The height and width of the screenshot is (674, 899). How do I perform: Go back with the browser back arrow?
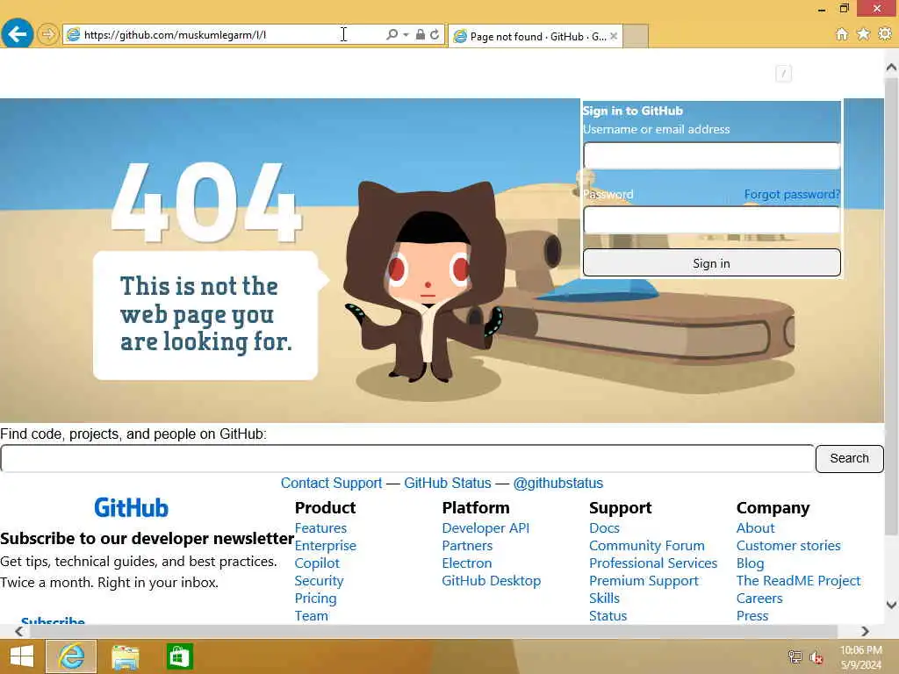18,34
